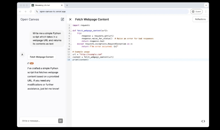Reload the page with the refresh icon
220x130 pixels.
[31, 12]
